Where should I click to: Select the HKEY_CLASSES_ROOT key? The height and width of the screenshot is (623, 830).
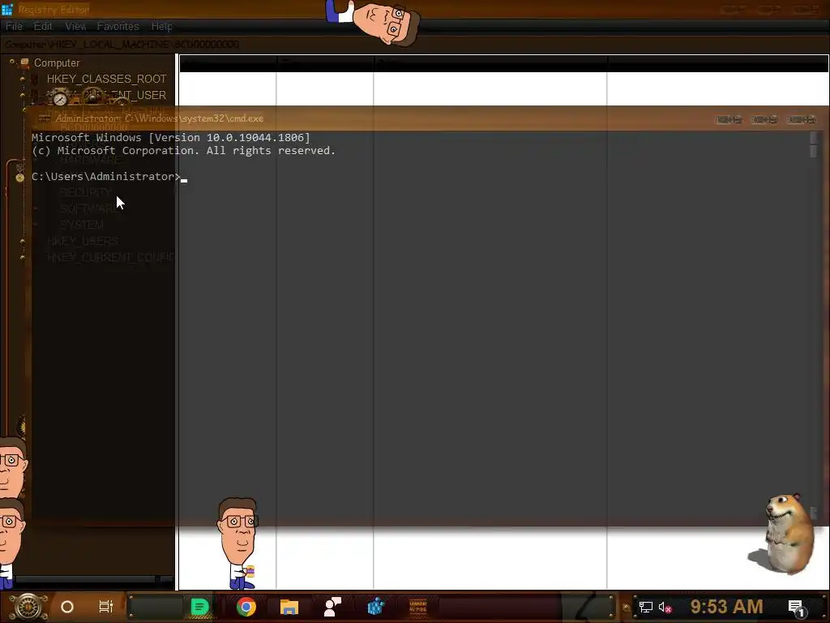tap(106, 79)
